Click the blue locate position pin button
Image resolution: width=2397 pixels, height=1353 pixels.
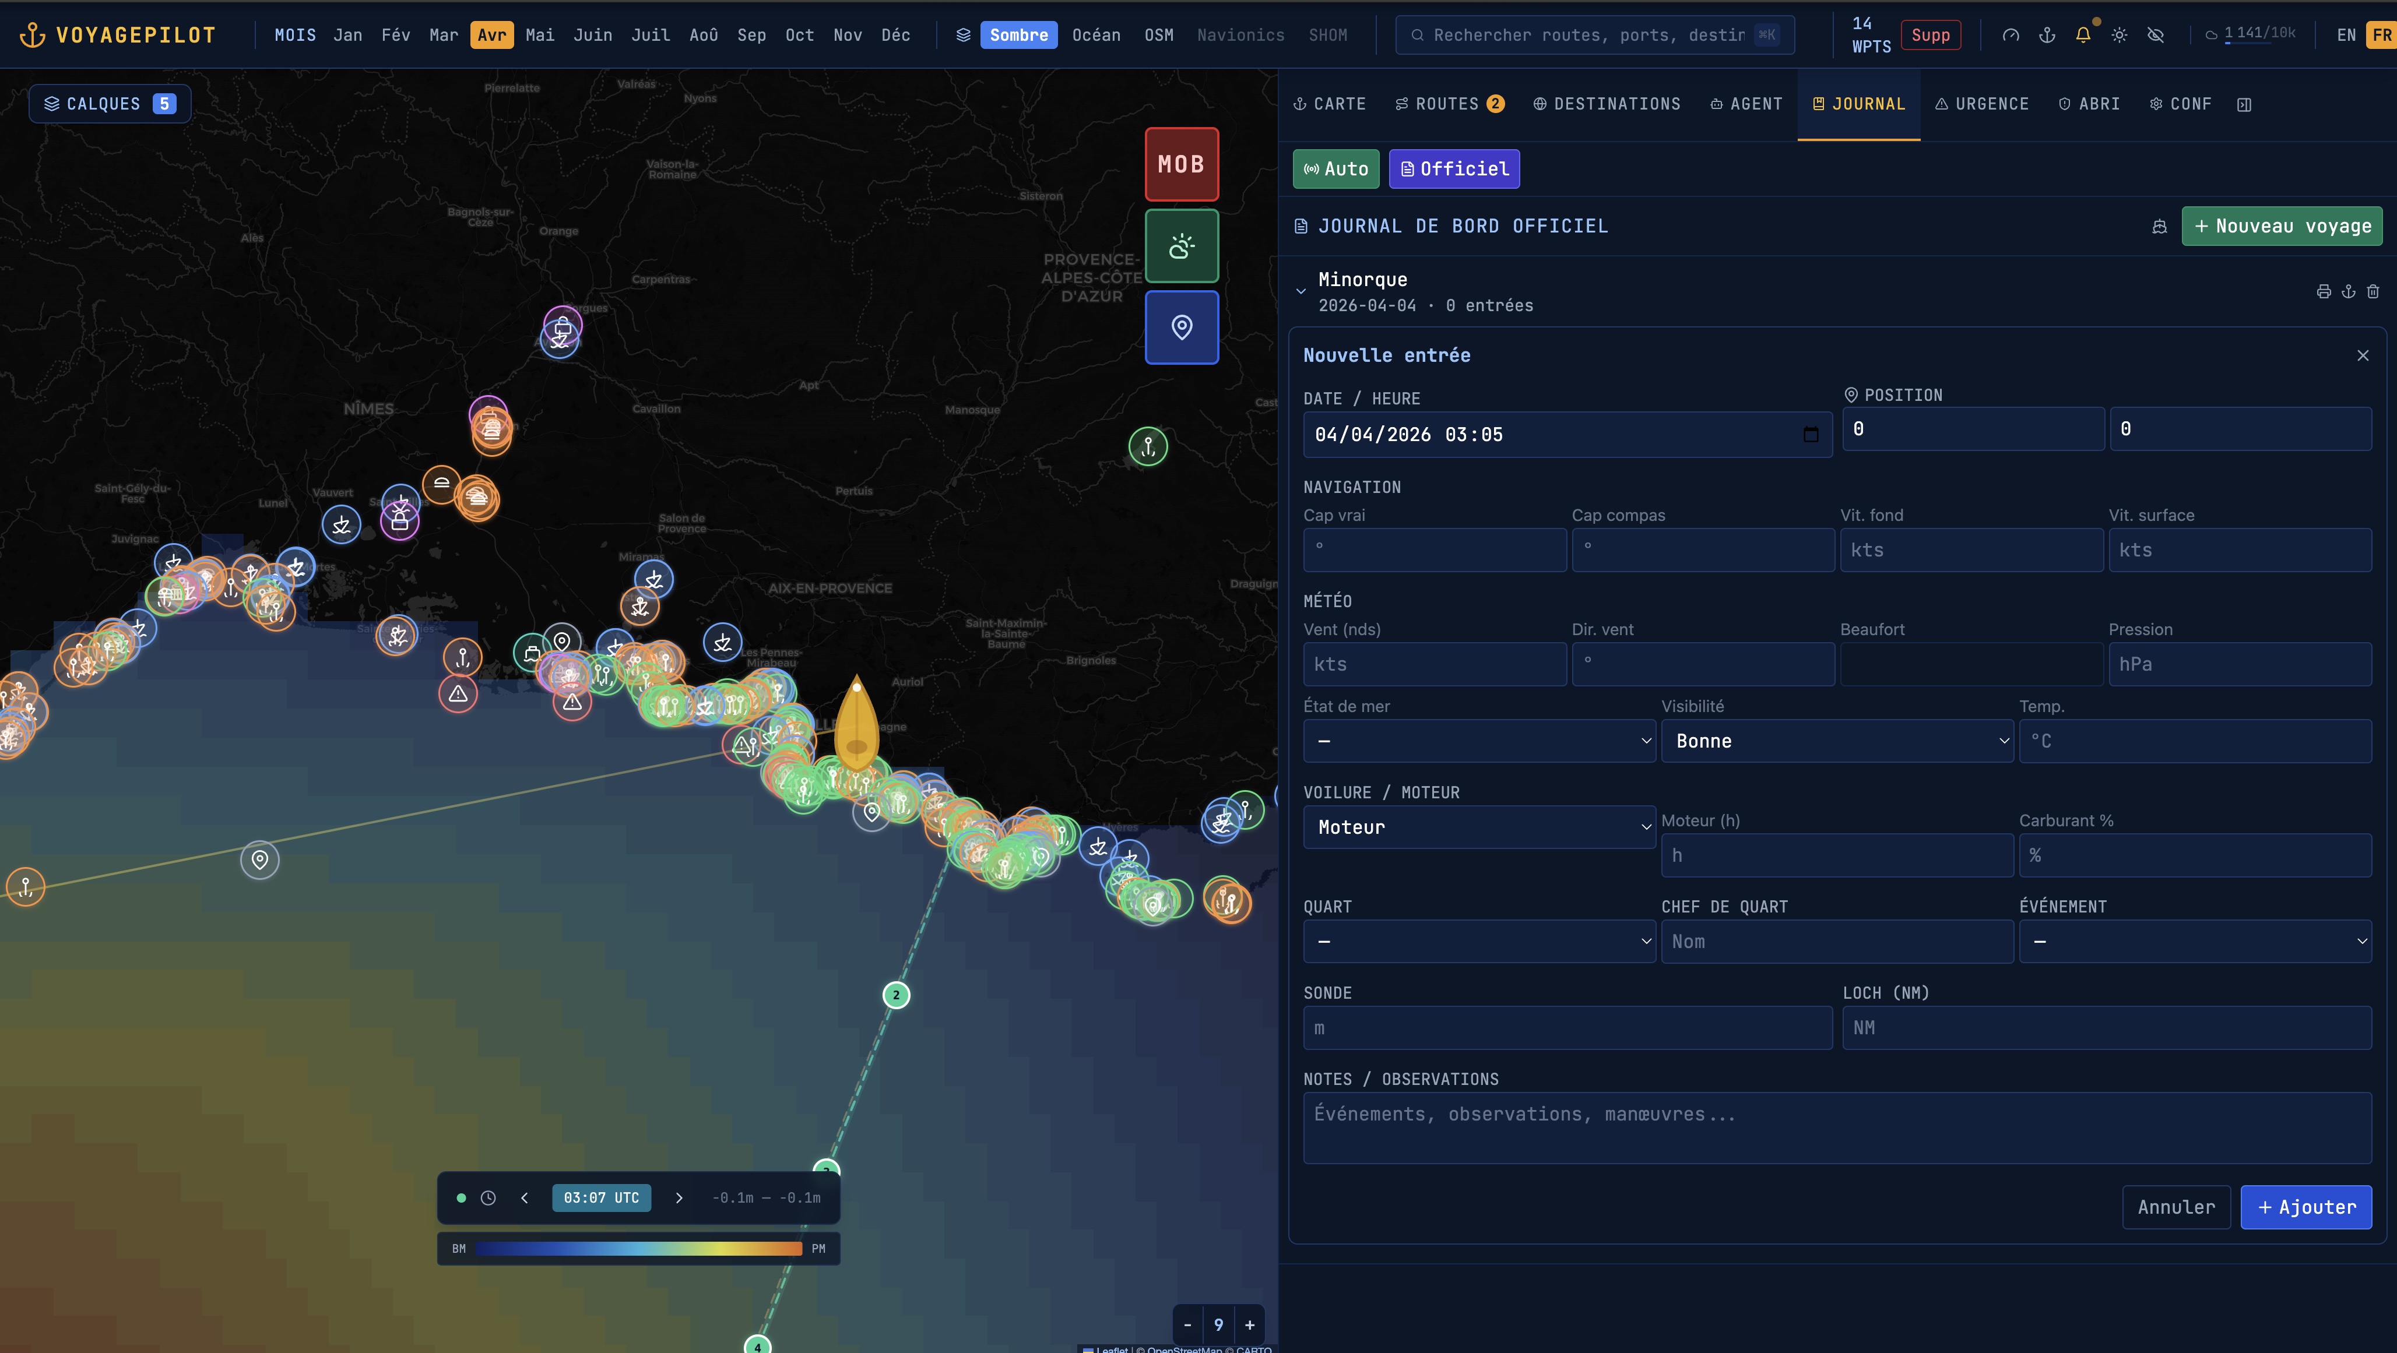point(1181,327)
